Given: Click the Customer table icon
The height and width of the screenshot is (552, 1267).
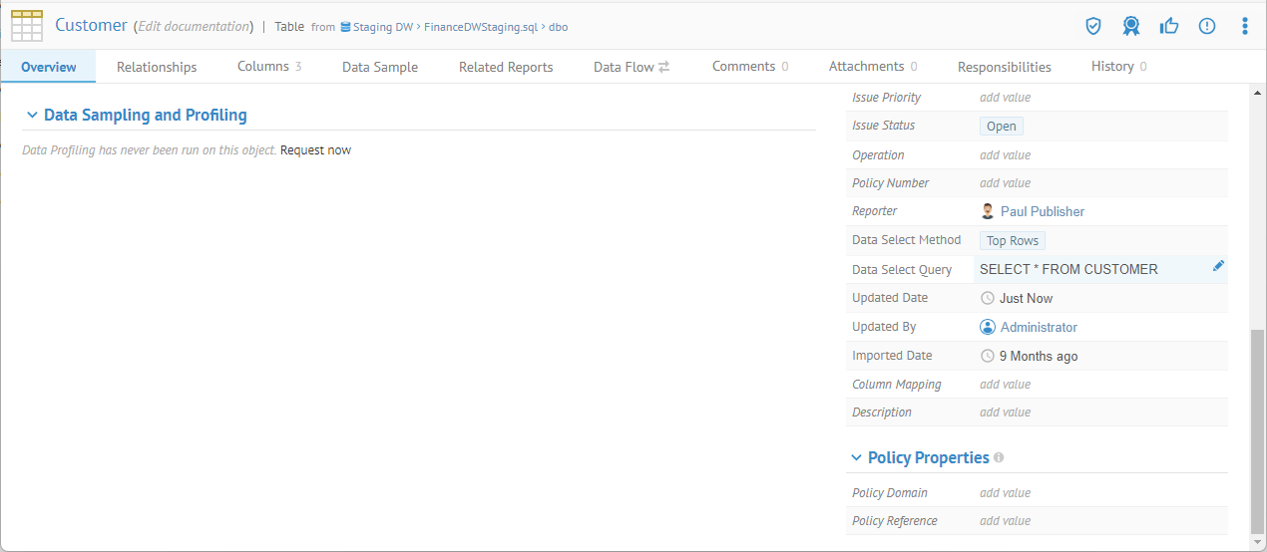Looking at the screenshot, I should (x=27, y=26).
